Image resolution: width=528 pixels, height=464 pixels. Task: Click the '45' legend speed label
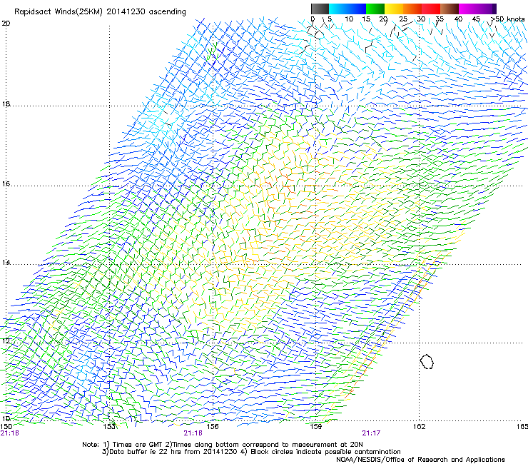point(476,19)
